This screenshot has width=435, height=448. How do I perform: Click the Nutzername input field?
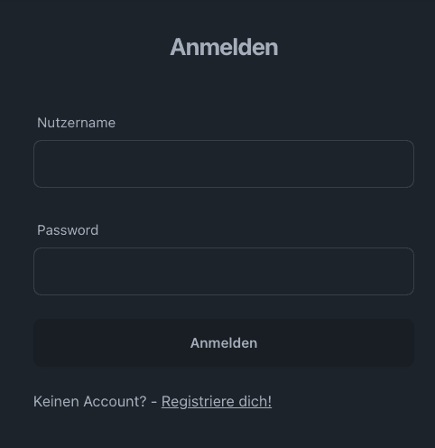click(224, 163)
